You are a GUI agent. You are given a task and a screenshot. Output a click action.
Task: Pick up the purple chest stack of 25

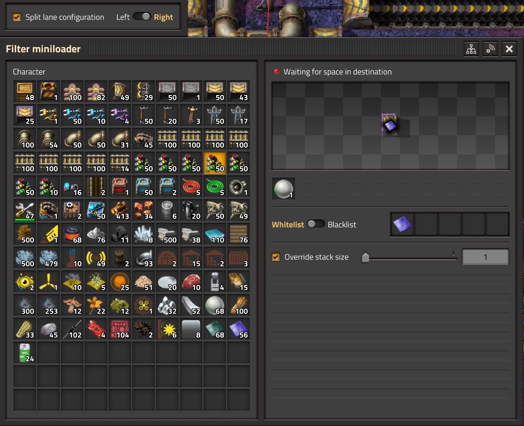[x=25, y=115]
